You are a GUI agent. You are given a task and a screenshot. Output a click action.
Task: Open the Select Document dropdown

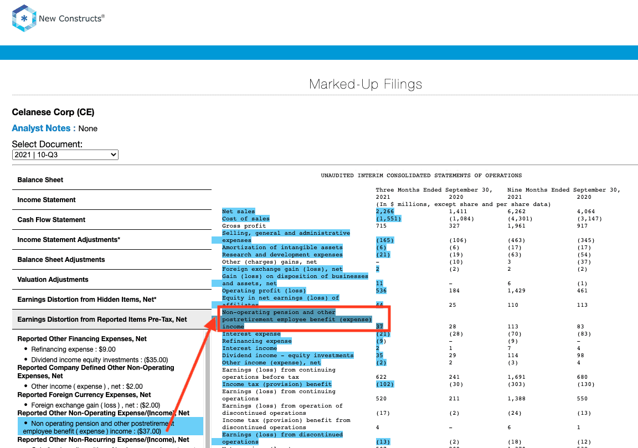click(65, 155)
